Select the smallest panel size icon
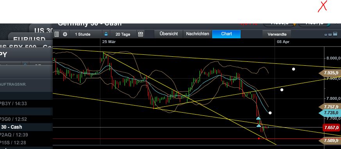This screenshot has width=341, height=149. click(x=325, y=35)
